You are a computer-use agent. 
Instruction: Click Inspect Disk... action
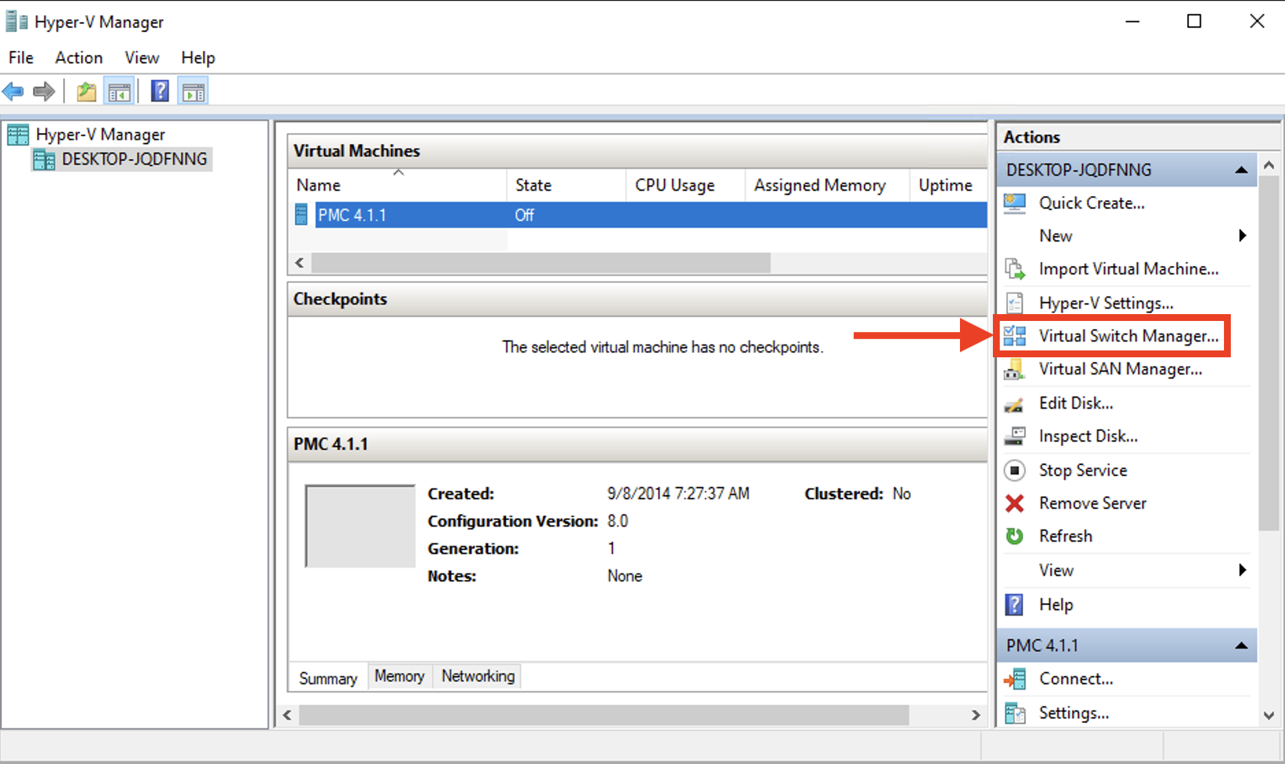point(1088,436)
